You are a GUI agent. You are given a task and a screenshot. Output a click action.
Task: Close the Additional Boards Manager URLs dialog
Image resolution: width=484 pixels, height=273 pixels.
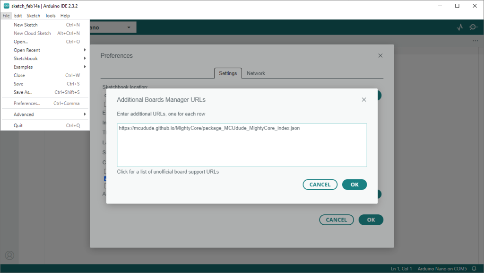point(364,100)
